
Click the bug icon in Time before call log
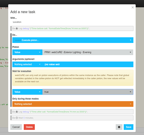click(17, 28)
